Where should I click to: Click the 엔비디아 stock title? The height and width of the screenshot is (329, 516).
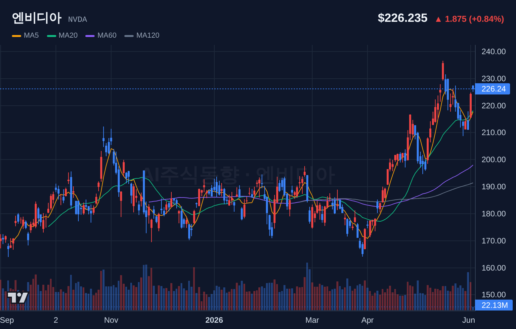[37, 18]
